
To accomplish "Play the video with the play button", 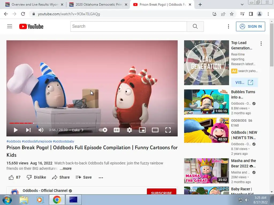I will (16, 130).
